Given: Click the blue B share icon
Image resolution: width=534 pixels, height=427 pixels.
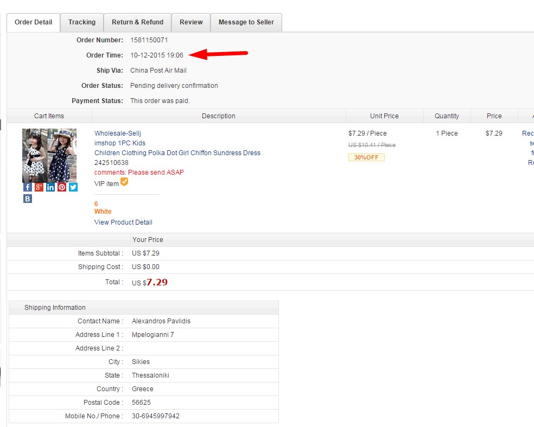Looking at the screenshot, I should [x=27, y=198].
